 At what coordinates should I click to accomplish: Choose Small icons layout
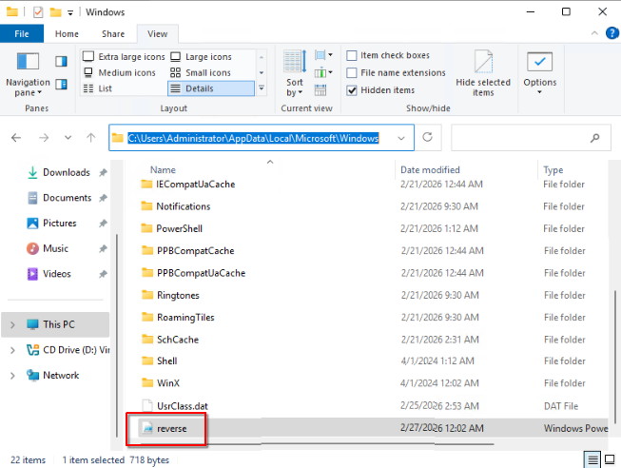tap(201, 72)
